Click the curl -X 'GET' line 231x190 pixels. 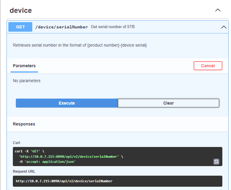coord(30,151)
